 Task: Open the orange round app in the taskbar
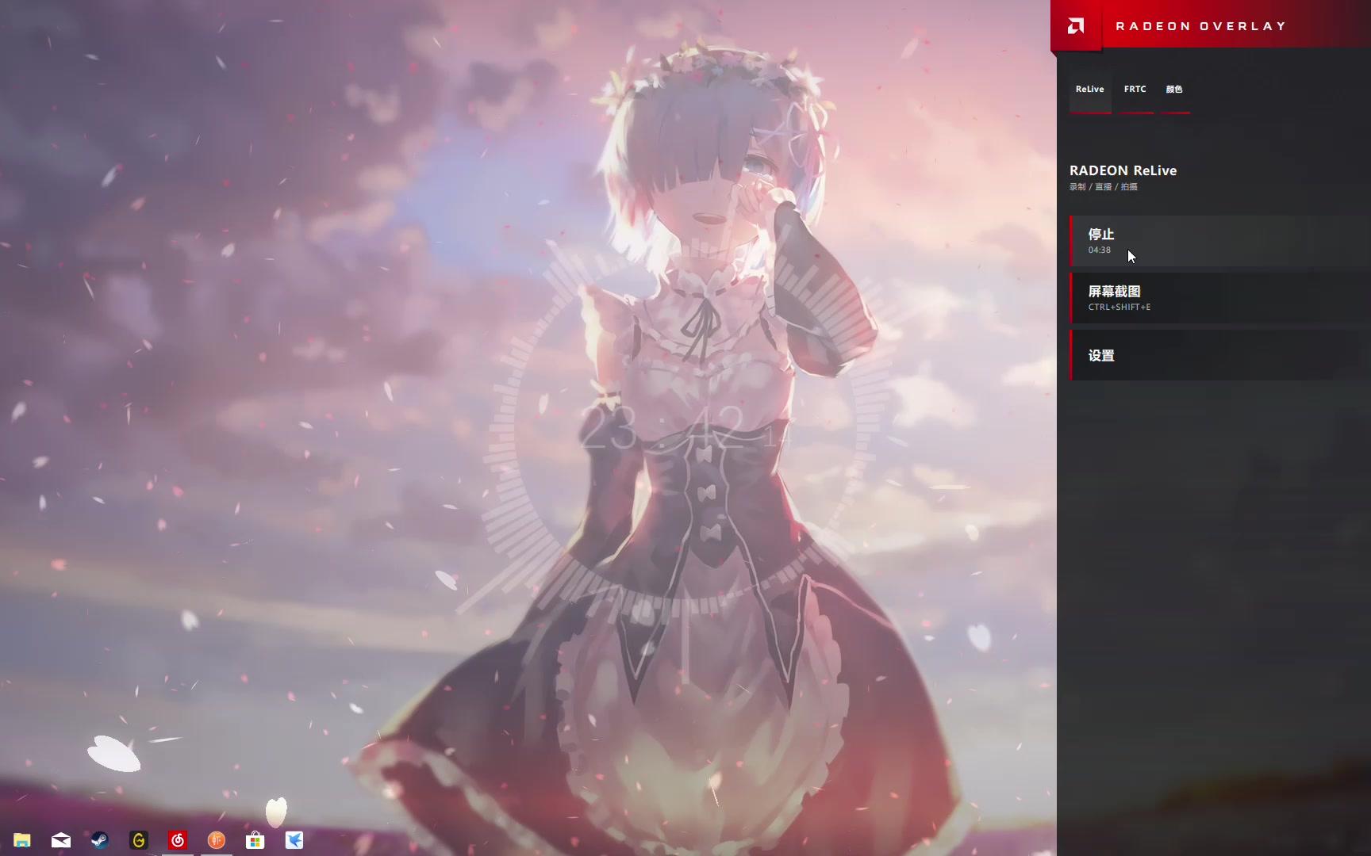[x=217, y=840]
